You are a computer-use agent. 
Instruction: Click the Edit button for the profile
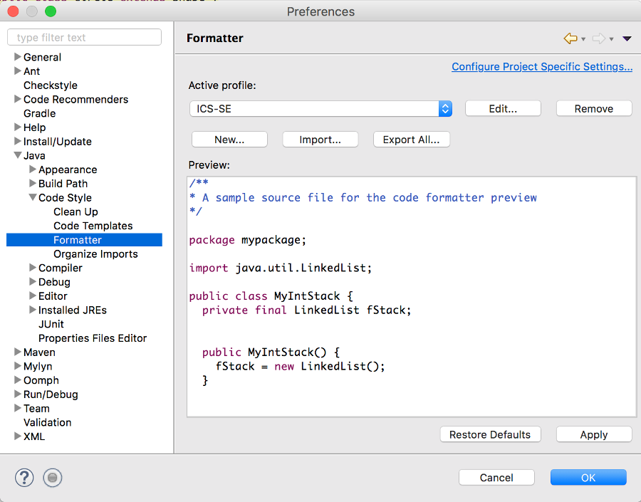click(x=503, y=108)
